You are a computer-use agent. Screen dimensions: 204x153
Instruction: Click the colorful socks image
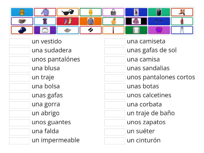click(68, 21)
